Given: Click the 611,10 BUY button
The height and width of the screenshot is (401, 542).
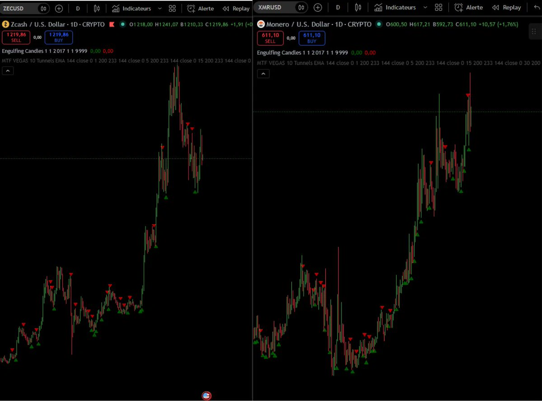Looking at the screenshot, I should (x=312, y=38).
